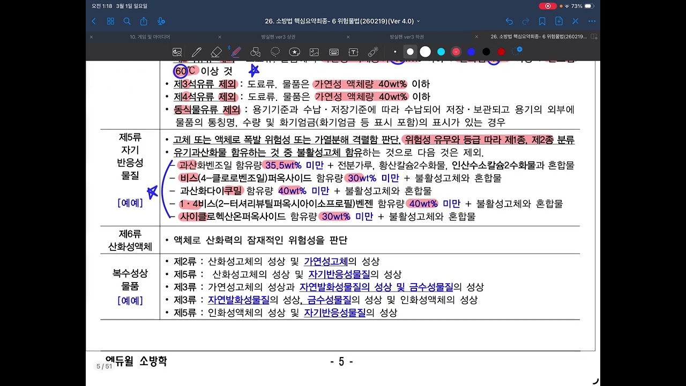This screenshot has height=386, width=686.
Task: Switch to tab 방실핸 ver3 상권
Action: [278, 37]
